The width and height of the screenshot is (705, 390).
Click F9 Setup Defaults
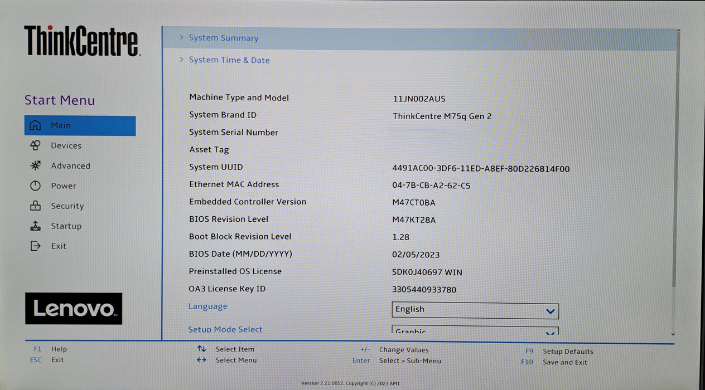coord(559,352)
